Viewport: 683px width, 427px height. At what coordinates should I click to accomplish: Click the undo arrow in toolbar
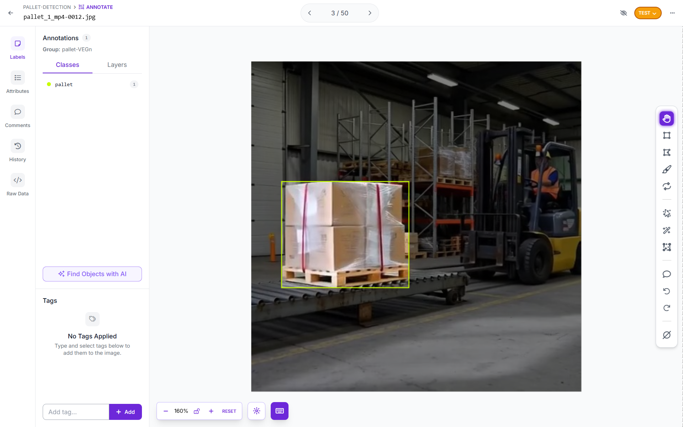(x=667, y=291)
